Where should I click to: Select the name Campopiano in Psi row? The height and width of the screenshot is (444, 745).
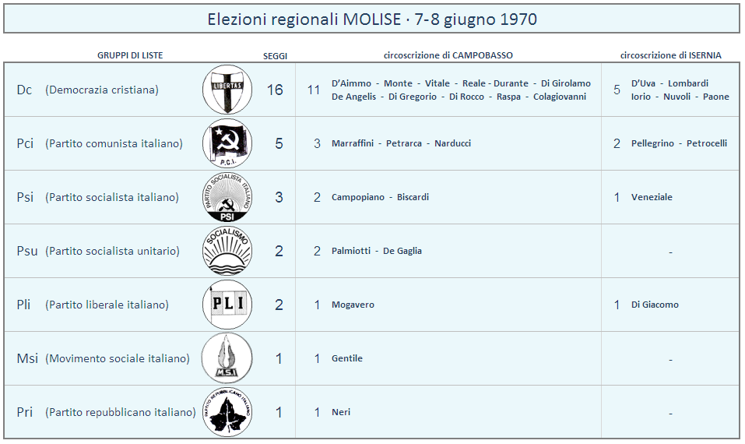coord(358,197)
